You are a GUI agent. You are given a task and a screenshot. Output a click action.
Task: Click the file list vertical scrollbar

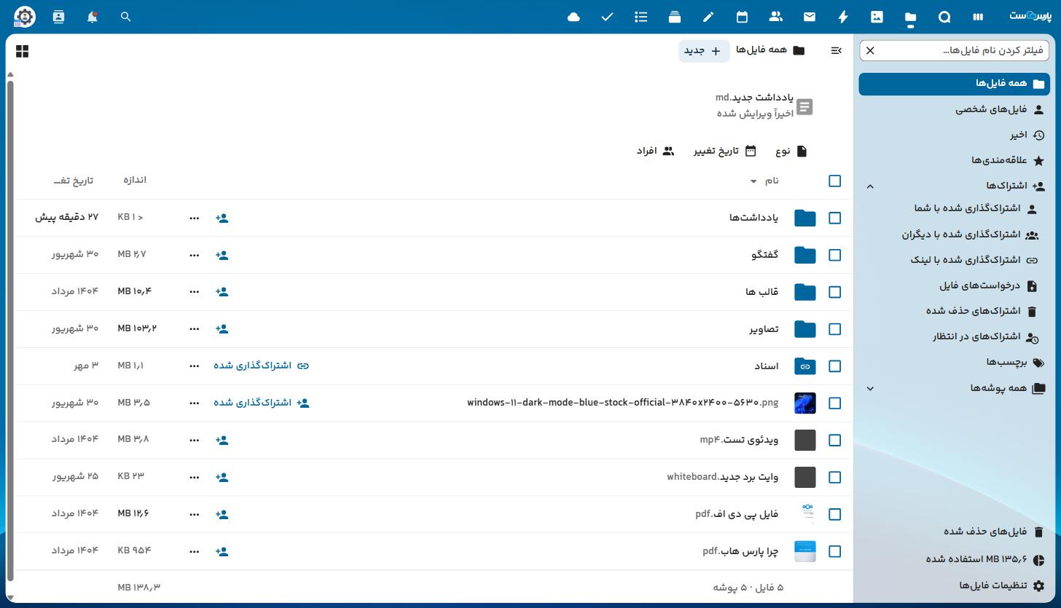(10, 331)
